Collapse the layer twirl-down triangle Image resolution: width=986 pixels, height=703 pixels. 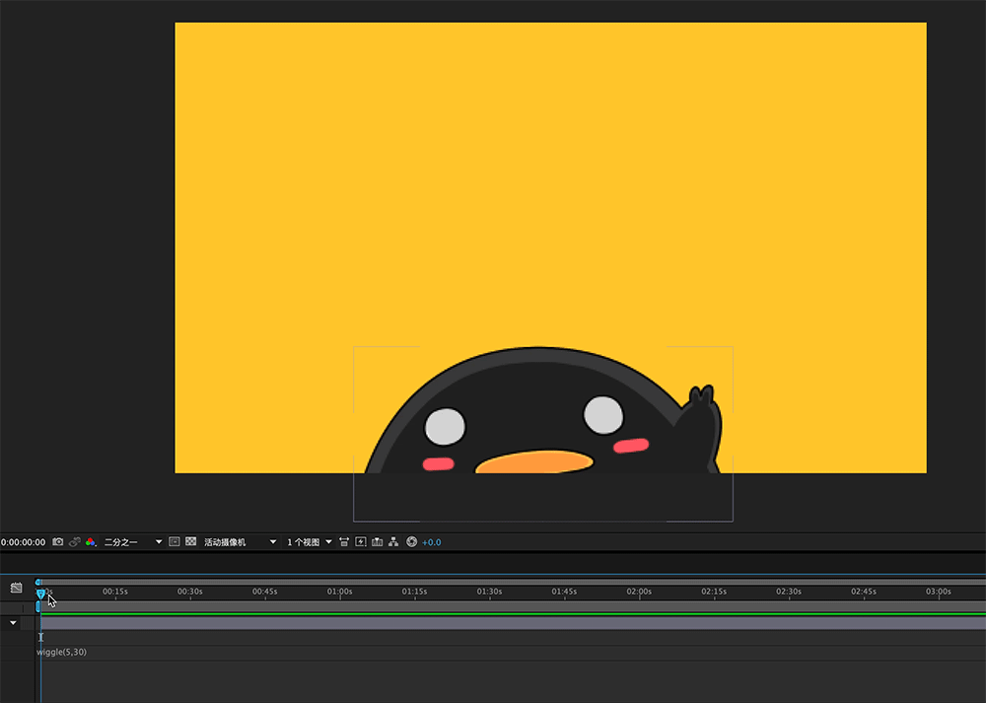tap(13, 622)
